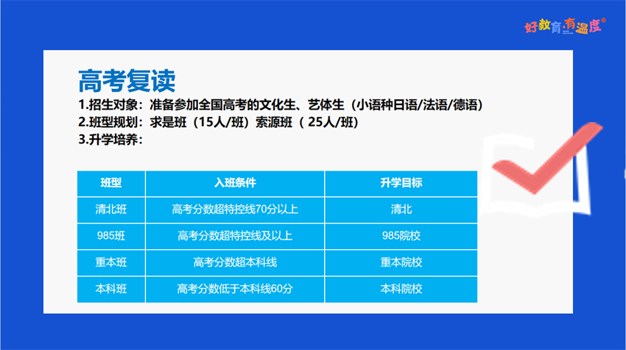Select the 班型 table header cell
626x350 pixels.
[111, 183]
